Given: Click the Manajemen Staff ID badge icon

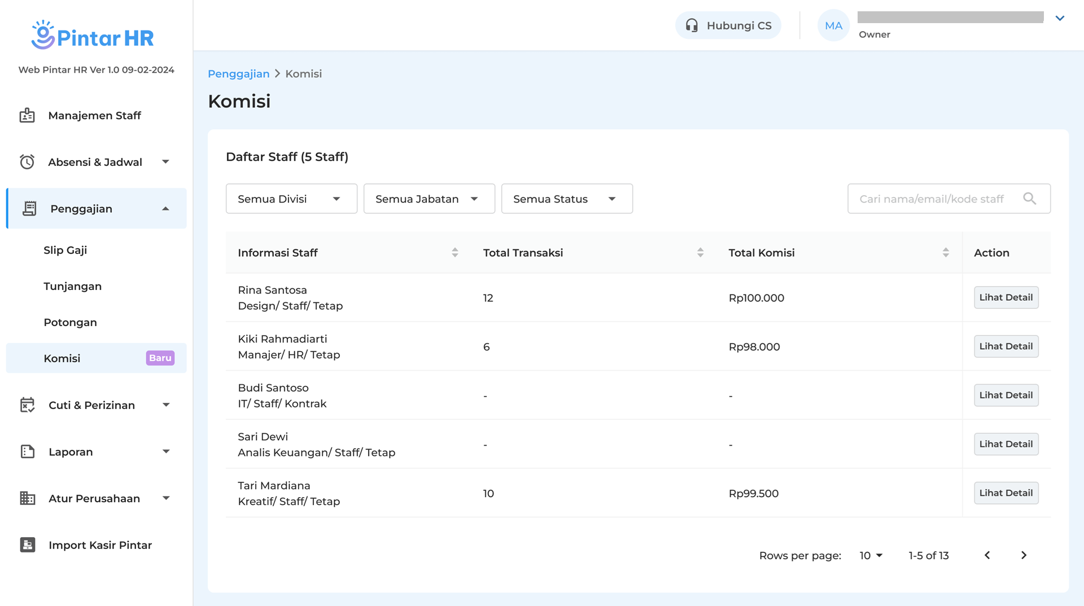Looking at the screenshot, I should pyautogui.click(x=27, y=116).
